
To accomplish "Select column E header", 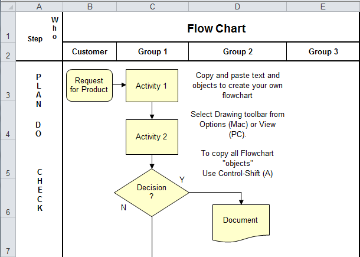I will point(323,6).
